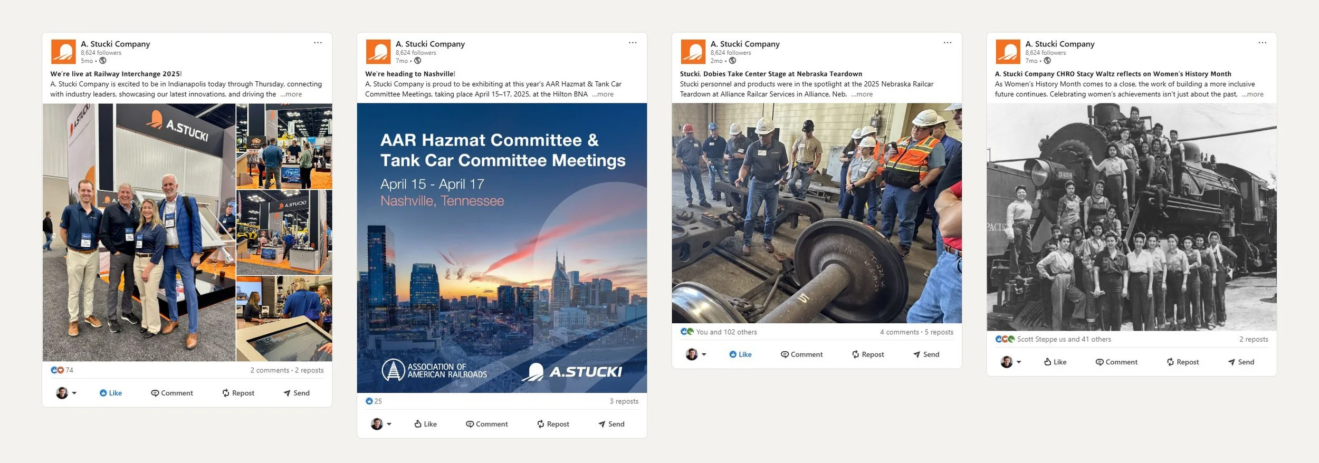This screenshot has height=463, width=1319.
Task: Like the Railway Interchange 2025 post
Action: (x=111, y=393)
